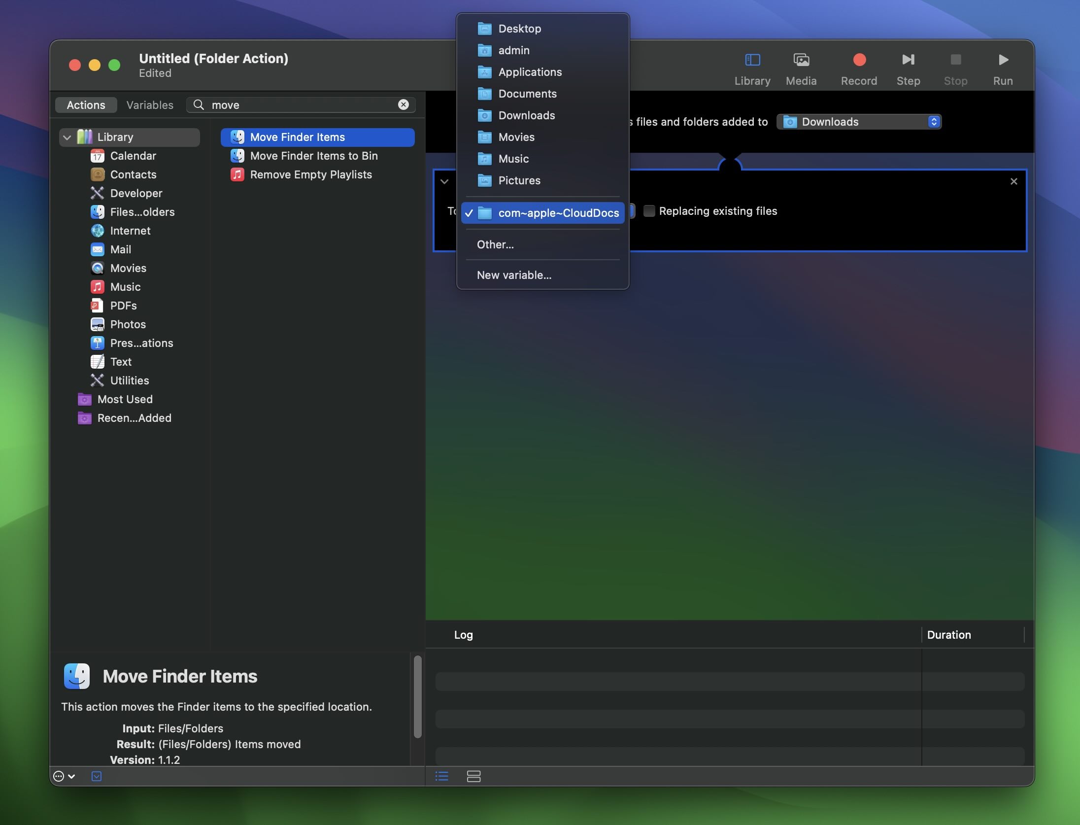Image resolution: width=1080 pixels, height=825 pixels.
Task: Select the Library root item
Action: (x=129, y=137)
